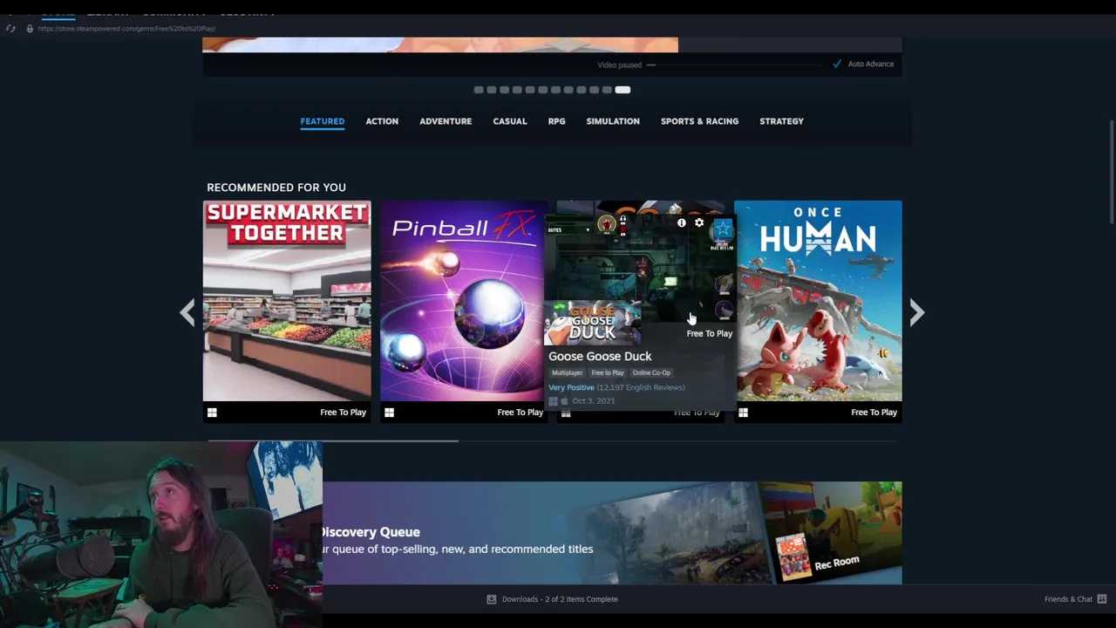Click the page vertical scrollbar
This screenshot has width=1116, height=628.
tap(1112, 173)
